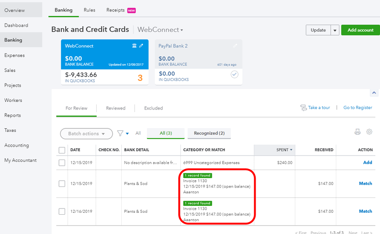Switch to the Banking top tab
Screen dimensions: 380x234
[64, 10]
